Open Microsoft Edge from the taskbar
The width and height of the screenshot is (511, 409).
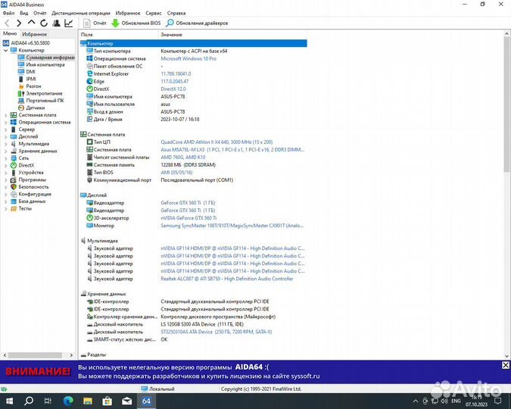pyautogui.click(x=68, y=401)
